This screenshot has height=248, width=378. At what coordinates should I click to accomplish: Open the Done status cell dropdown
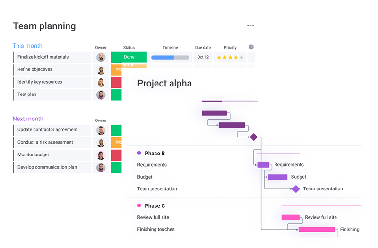129,57
